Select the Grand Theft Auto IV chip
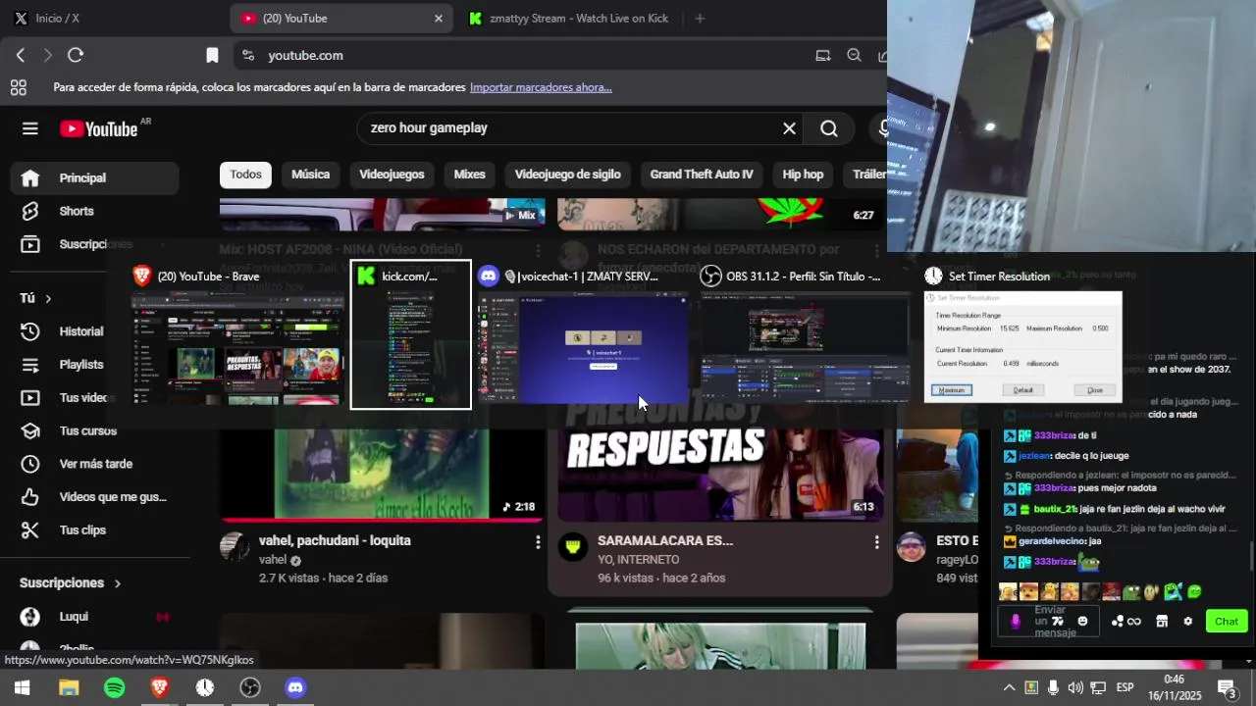The height and width of the screenshot is (706, 1256). pyautogui.click(x=702, y=175)
